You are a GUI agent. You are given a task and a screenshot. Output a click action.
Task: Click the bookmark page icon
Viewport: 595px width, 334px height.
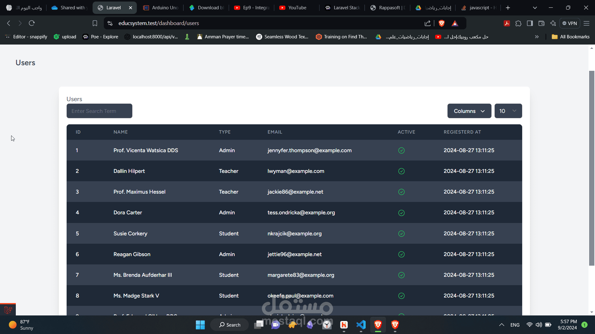click(95, 23)
